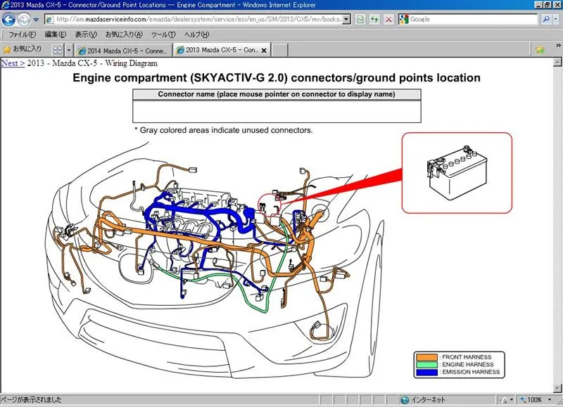Click the インターネット zone status icon

pyautogui.click(x=405, y=400)
